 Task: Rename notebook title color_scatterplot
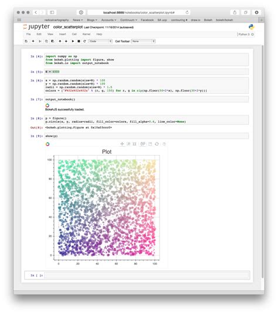(x=68, y=27)
